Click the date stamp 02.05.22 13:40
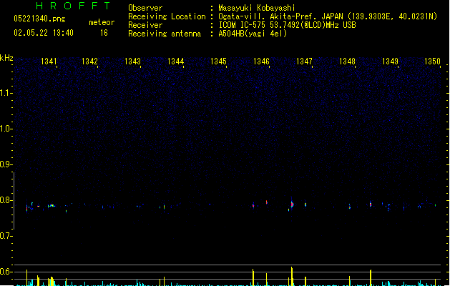Screen dimensions: 450x286 coord(44,33)
